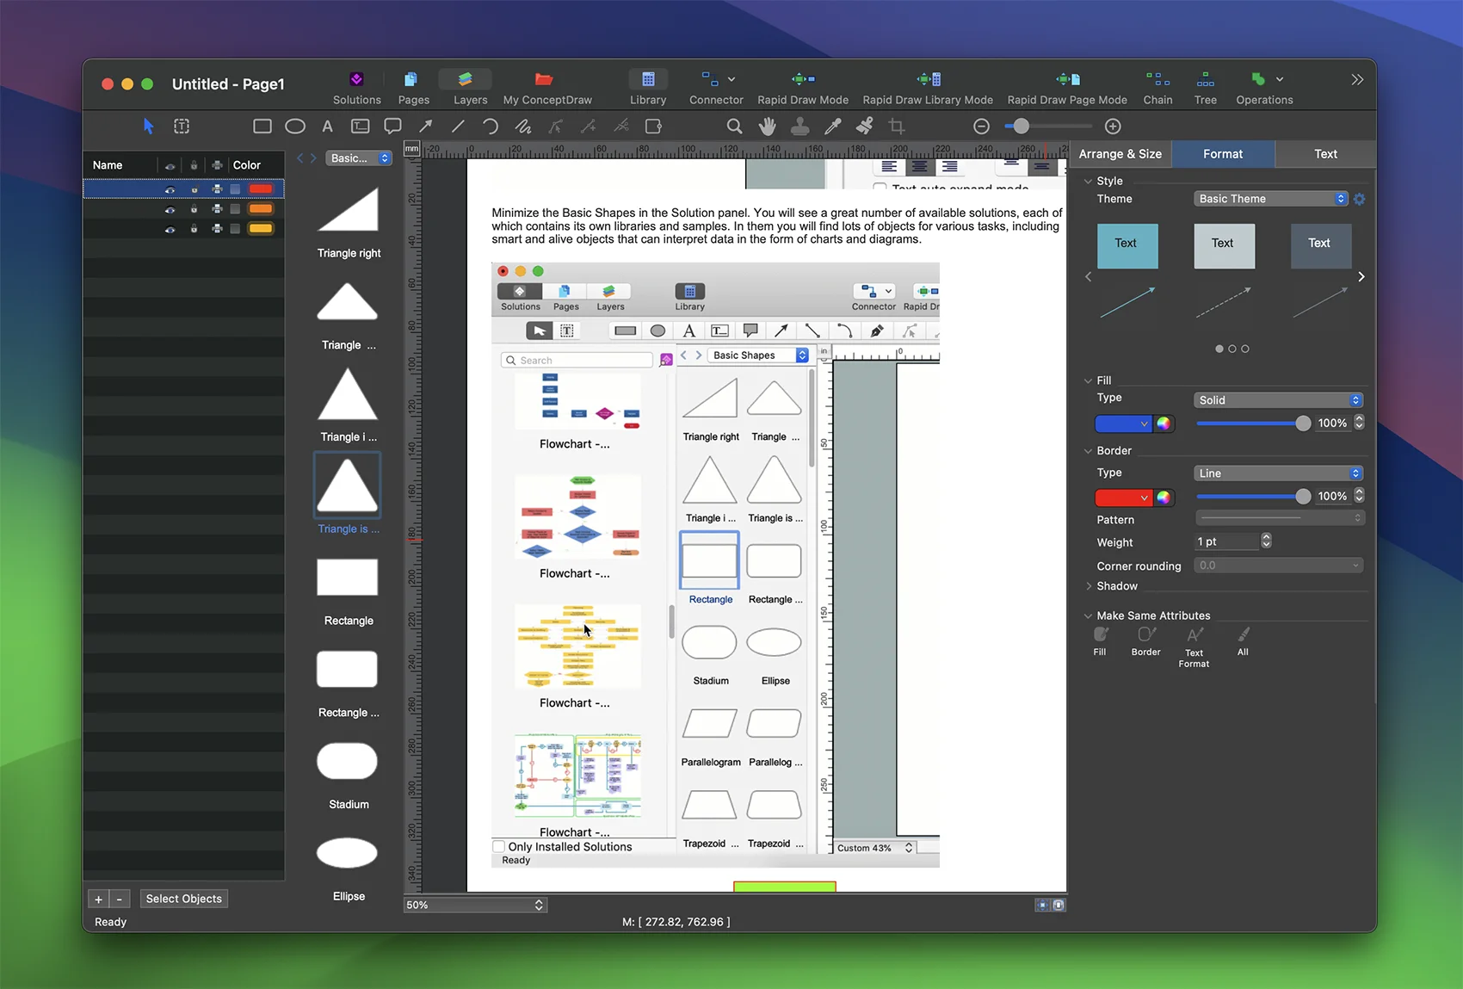
Task: Open the red border color swatch
Action: pyautogui.click(x=1122, y=498)
